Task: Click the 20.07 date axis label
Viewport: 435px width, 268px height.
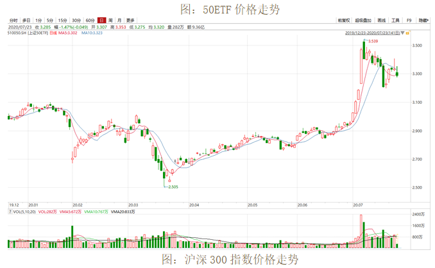Action: coord(358,205)
